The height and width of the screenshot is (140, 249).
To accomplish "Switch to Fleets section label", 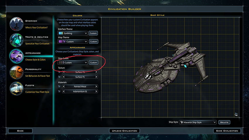I will [30, 86].
